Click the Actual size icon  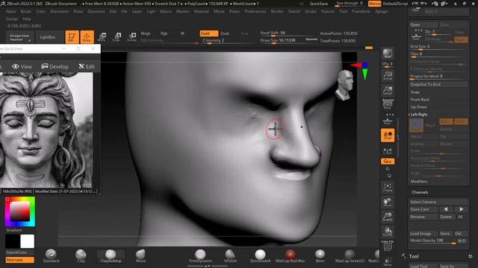[x=388, y=76]
